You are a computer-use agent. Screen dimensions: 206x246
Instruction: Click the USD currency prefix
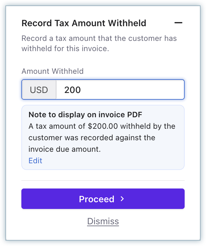coord(39,90)
